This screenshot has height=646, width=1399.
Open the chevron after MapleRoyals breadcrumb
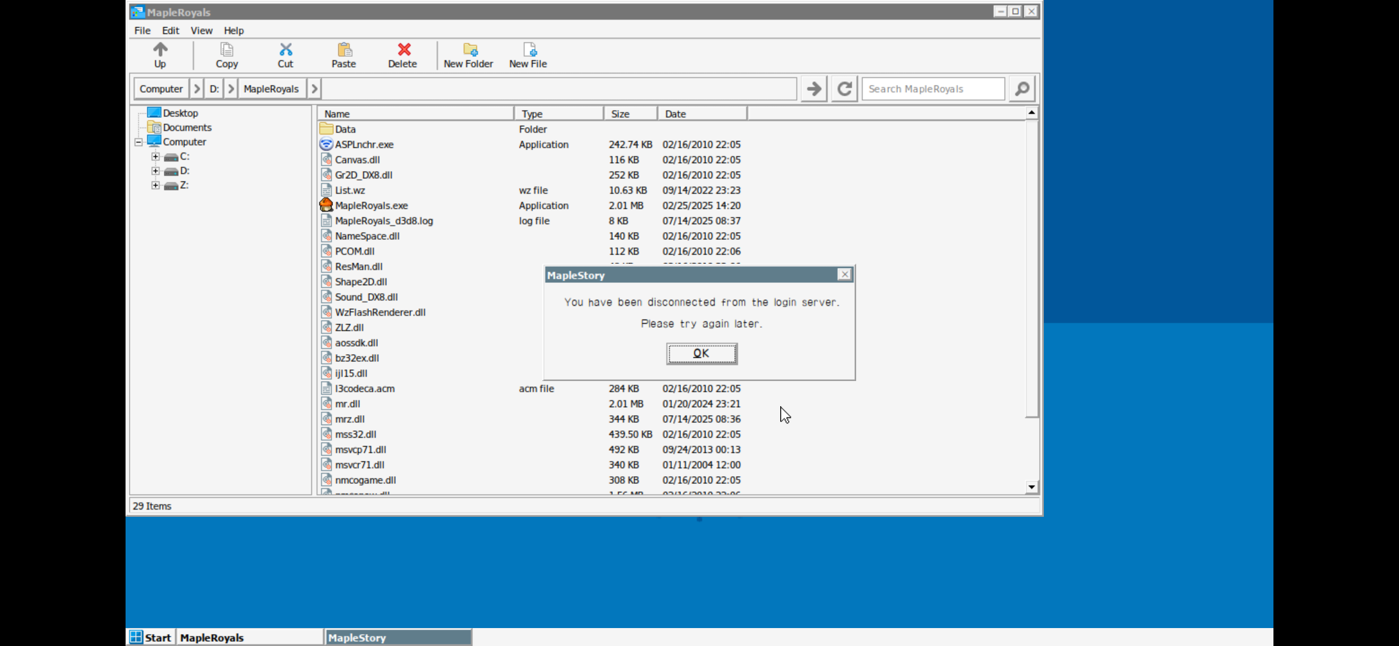pos(314,89)
